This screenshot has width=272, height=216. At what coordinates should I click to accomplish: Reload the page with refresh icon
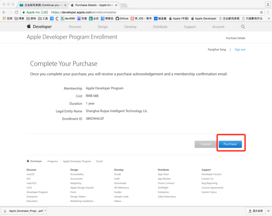coord(16,12)
